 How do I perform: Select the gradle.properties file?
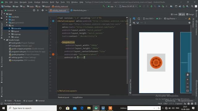click(x=24, y=55)
